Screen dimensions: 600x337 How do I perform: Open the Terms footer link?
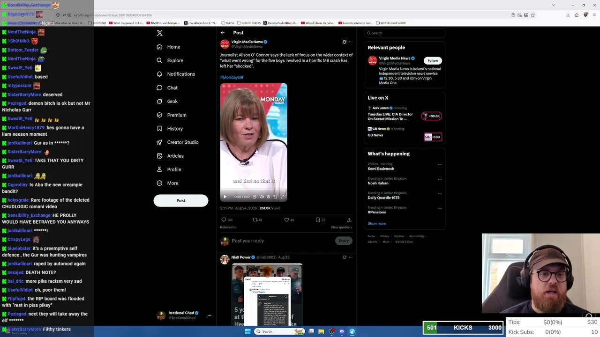pos(371,236)
